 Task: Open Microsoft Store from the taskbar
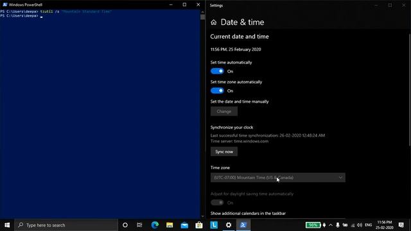pyautogui.click(x=199, y=225)
